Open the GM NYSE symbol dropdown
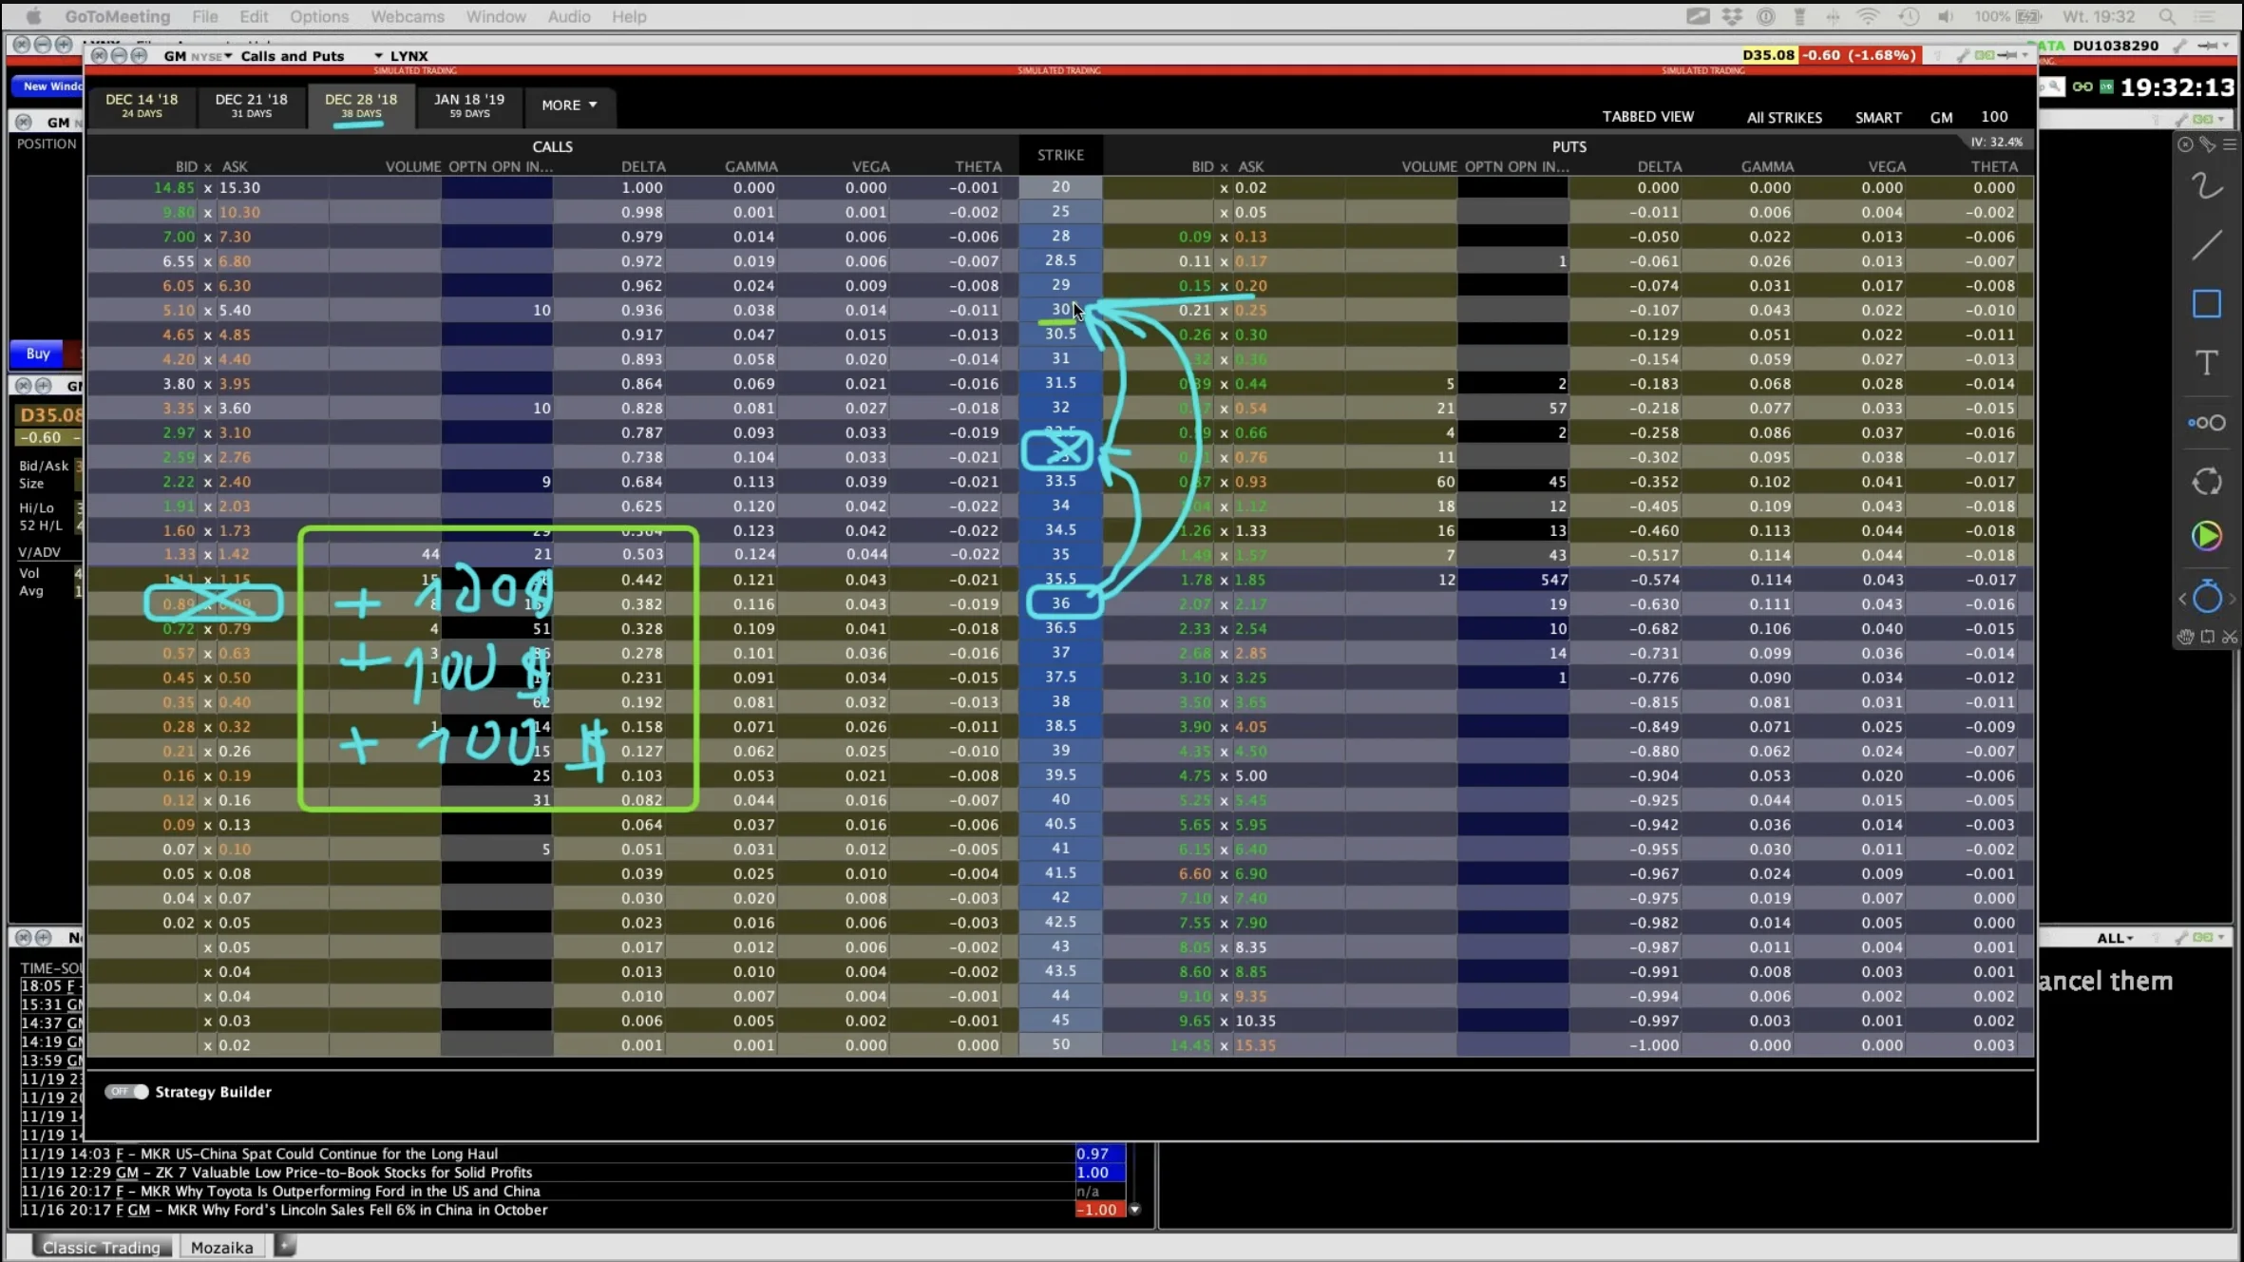Viewport: 2244px width, 1262px height. (x=228, y=56)
